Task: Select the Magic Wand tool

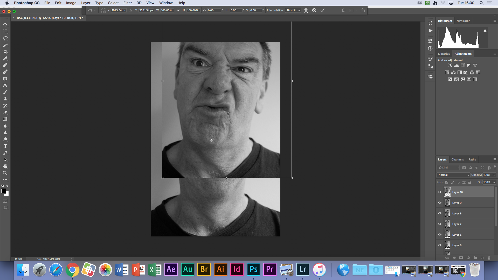Action: pyautogui.click(x=5, y=45)
